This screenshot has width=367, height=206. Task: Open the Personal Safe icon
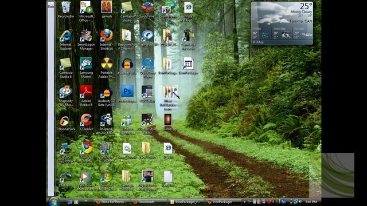point(66,122)
